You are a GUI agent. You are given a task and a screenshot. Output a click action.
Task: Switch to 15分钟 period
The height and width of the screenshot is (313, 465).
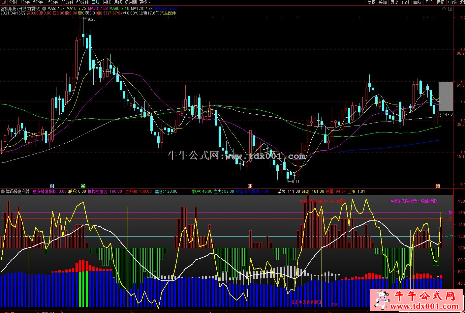coord(52,2)
